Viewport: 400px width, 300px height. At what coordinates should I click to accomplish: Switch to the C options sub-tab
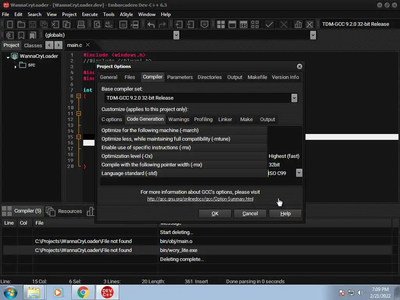(112, 120)
